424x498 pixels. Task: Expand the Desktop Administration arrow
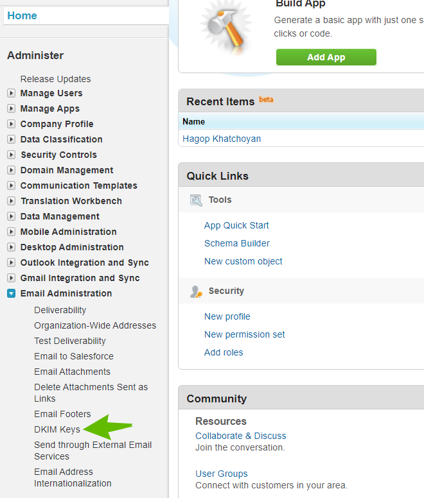pyautogui.click(x=11, y=247)
